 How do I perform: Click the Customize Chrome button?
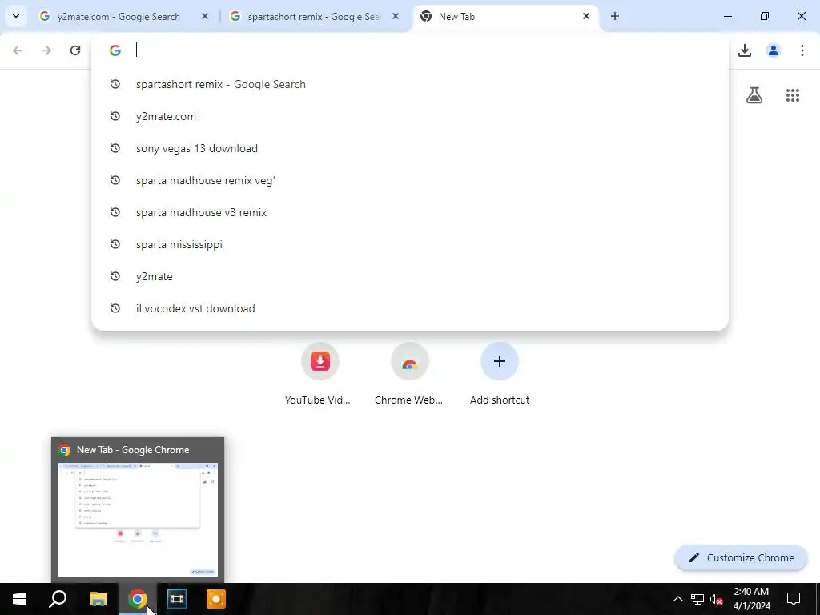coord(741,557)
